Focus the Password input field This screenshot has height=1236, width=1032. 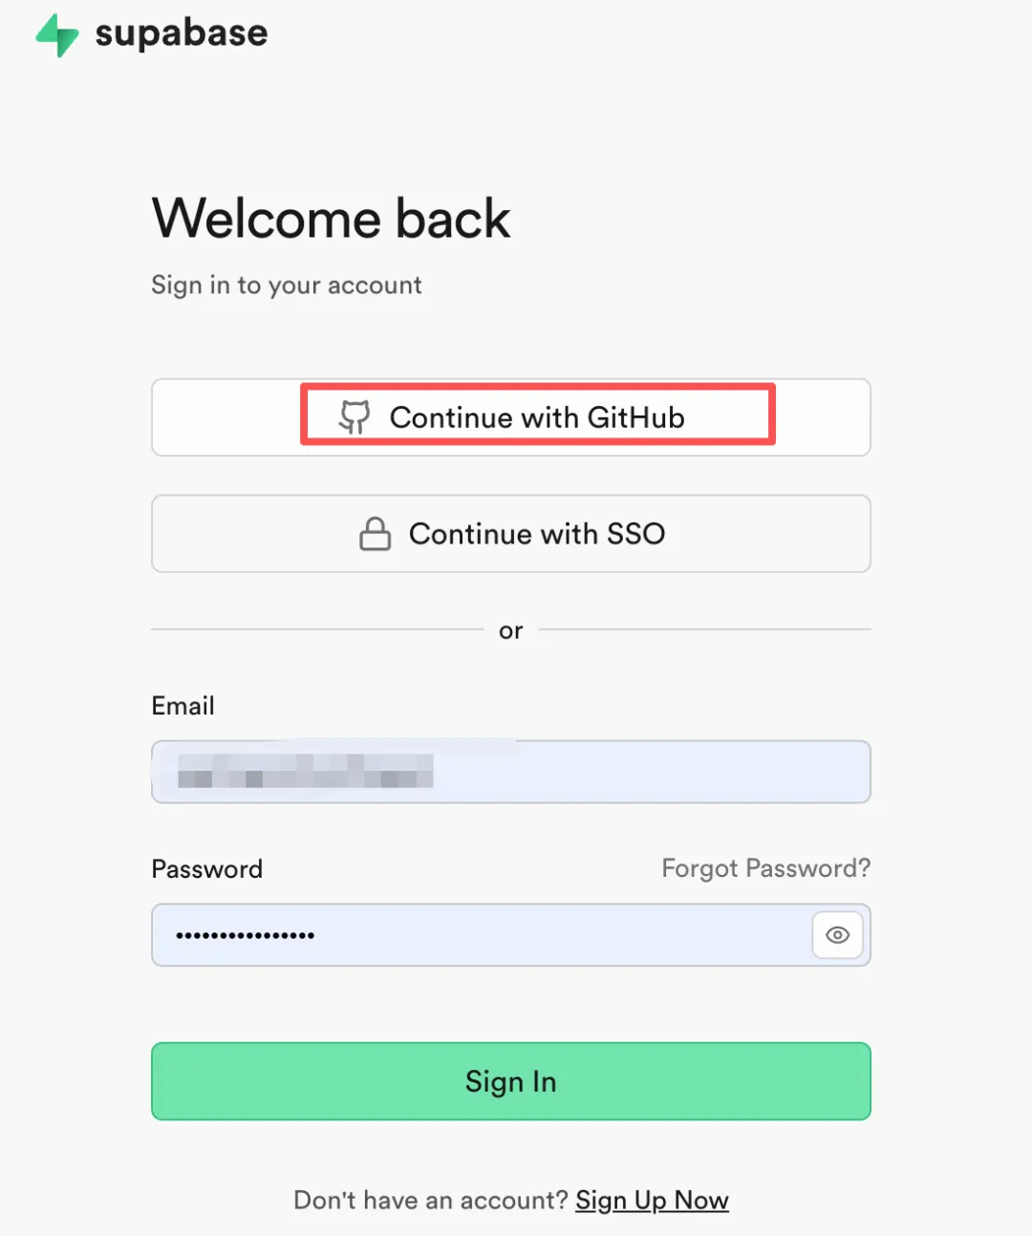point(478,935)
